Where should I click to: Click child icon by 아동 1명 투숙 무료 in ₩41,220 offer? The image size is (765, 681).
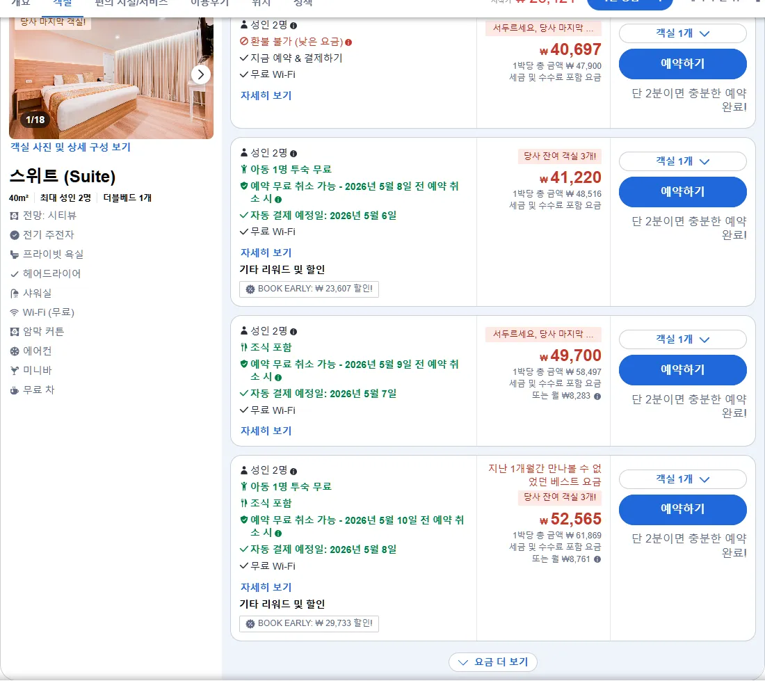244,169
